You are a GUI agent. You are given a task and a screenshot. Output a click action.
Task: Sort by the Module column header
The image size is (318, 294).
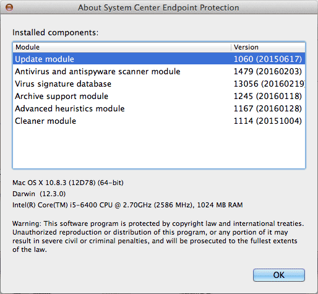click(122, 47)
